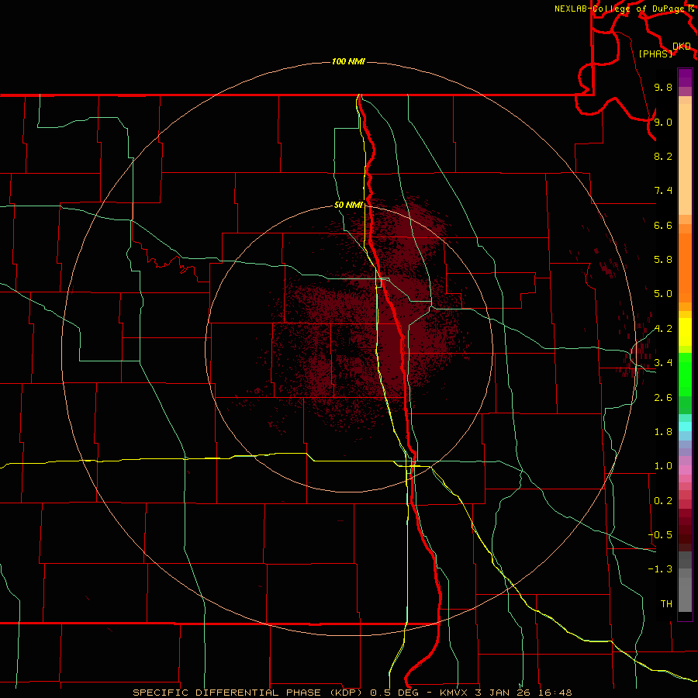Click the 50 NMI range ring label

click(348, 206)
